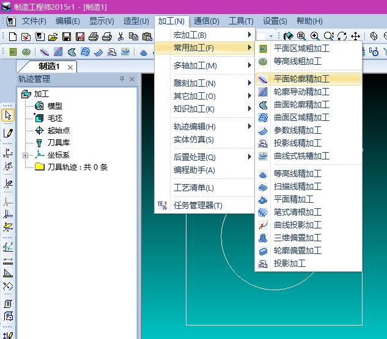387x339 pixels.
Task: Select 工艺清单(L) menu item
Action: [205, 188]
